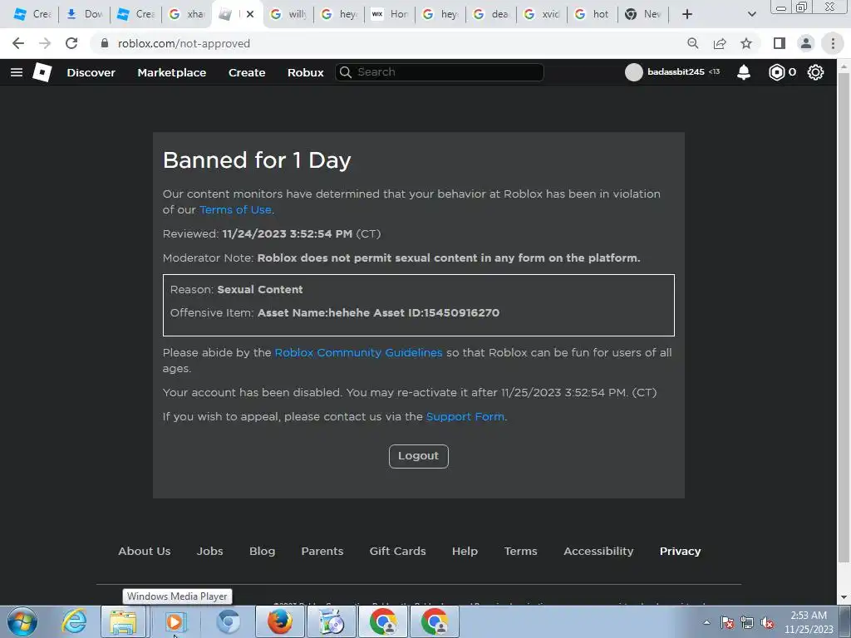Open the Blog footer link
This screenshot has width=851, height=638.
tap(262, 552)
